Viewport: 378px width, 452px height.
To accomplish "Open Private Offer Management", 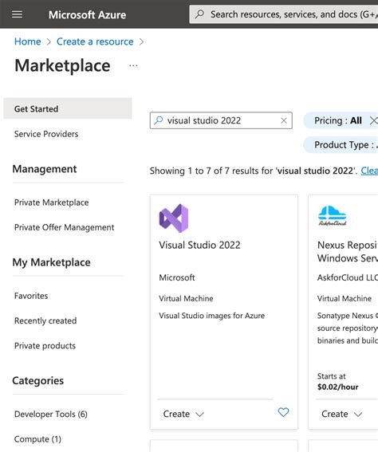I will (65, 227).
